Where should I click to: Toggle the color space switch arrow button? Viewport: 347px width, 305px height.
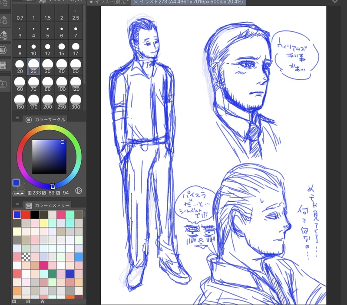point(79,190)
